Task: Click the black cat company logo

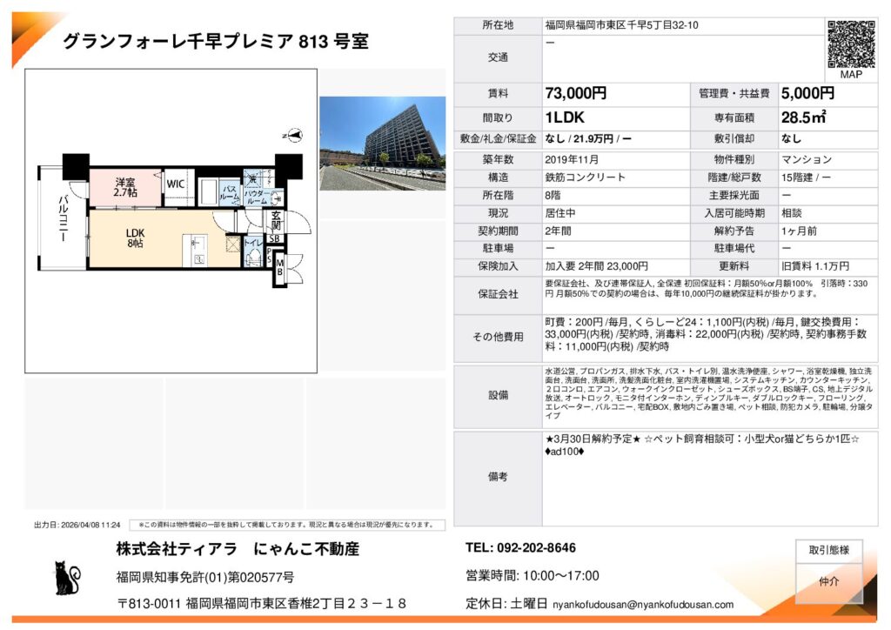Action: pyautogui.click(x=67, y=580)
